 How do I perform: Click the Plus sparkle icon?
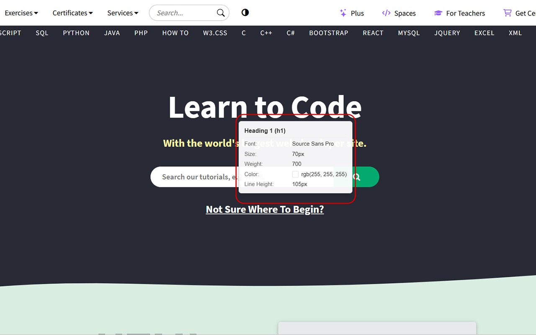343,13
